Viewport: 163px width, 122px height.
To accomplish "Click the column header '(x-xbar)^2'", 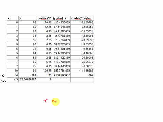I will [x=44, y=18].
